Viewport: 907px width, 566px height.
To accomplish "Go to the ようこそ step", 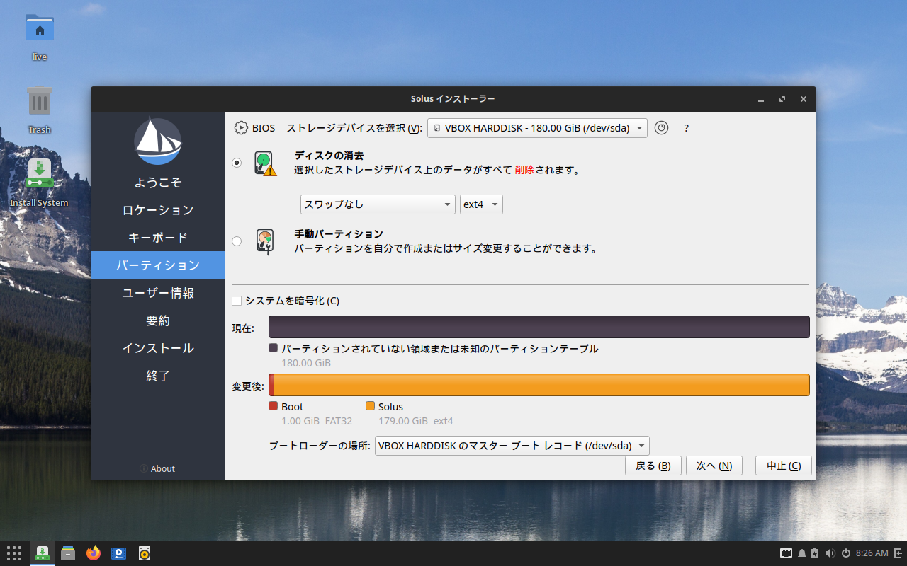I will point(158,183).
